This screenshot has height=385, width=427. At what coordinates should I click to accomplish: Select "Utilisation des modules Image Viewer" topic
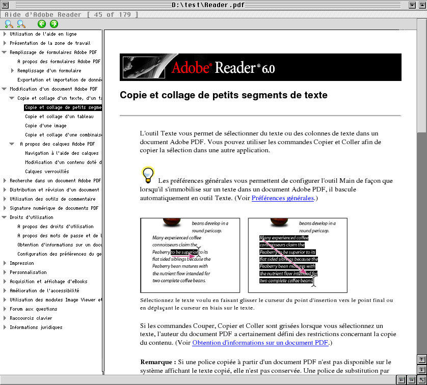pyautogui.click(x=56, y=300)
